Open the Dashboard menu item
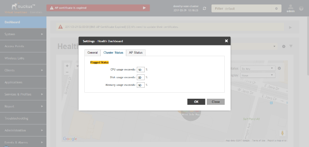Screen dimensions: 309x147 click(x=23, y=22)
